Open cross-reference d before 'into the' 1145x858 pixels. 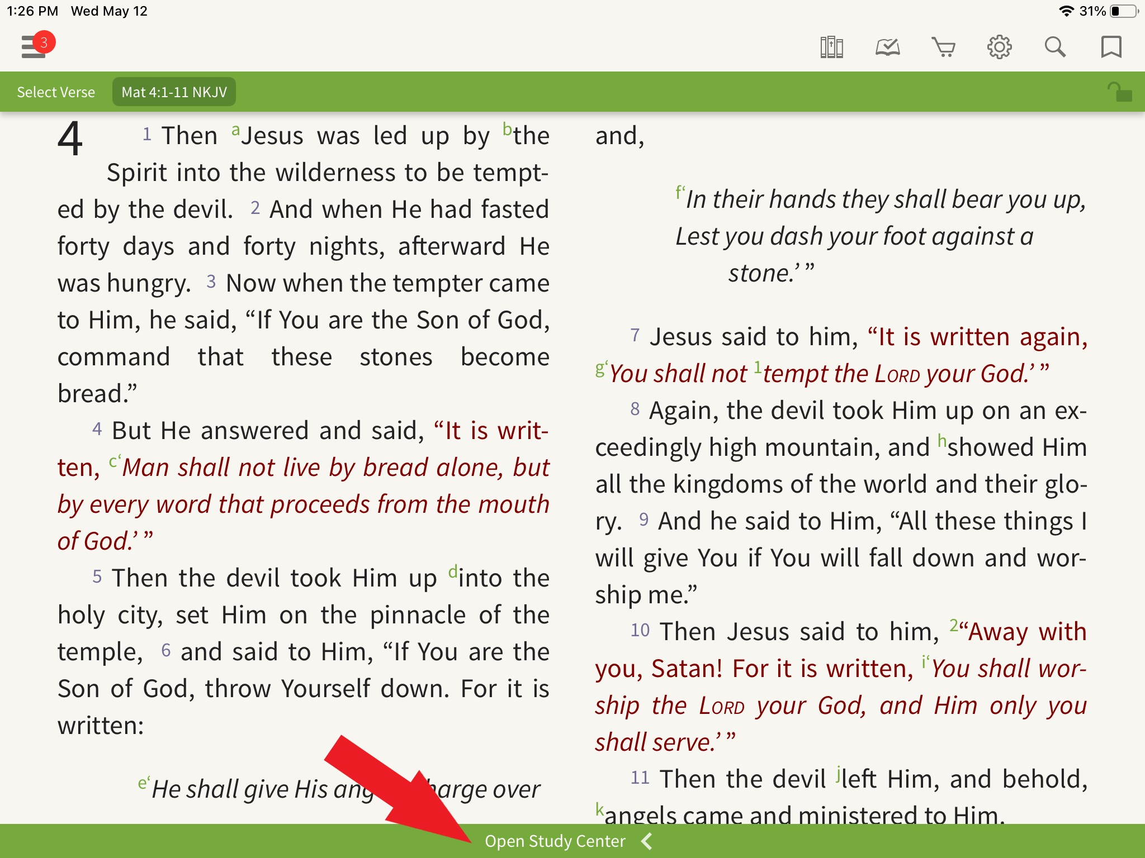453,571
